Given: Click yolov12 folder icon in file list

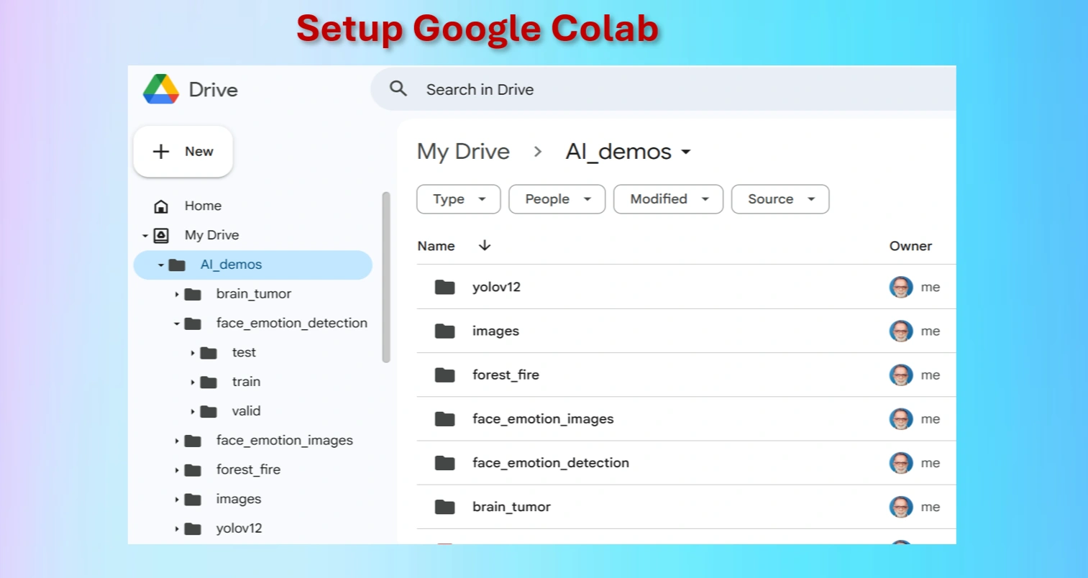Looking at the screenshot, I should (x=445, y=288).
